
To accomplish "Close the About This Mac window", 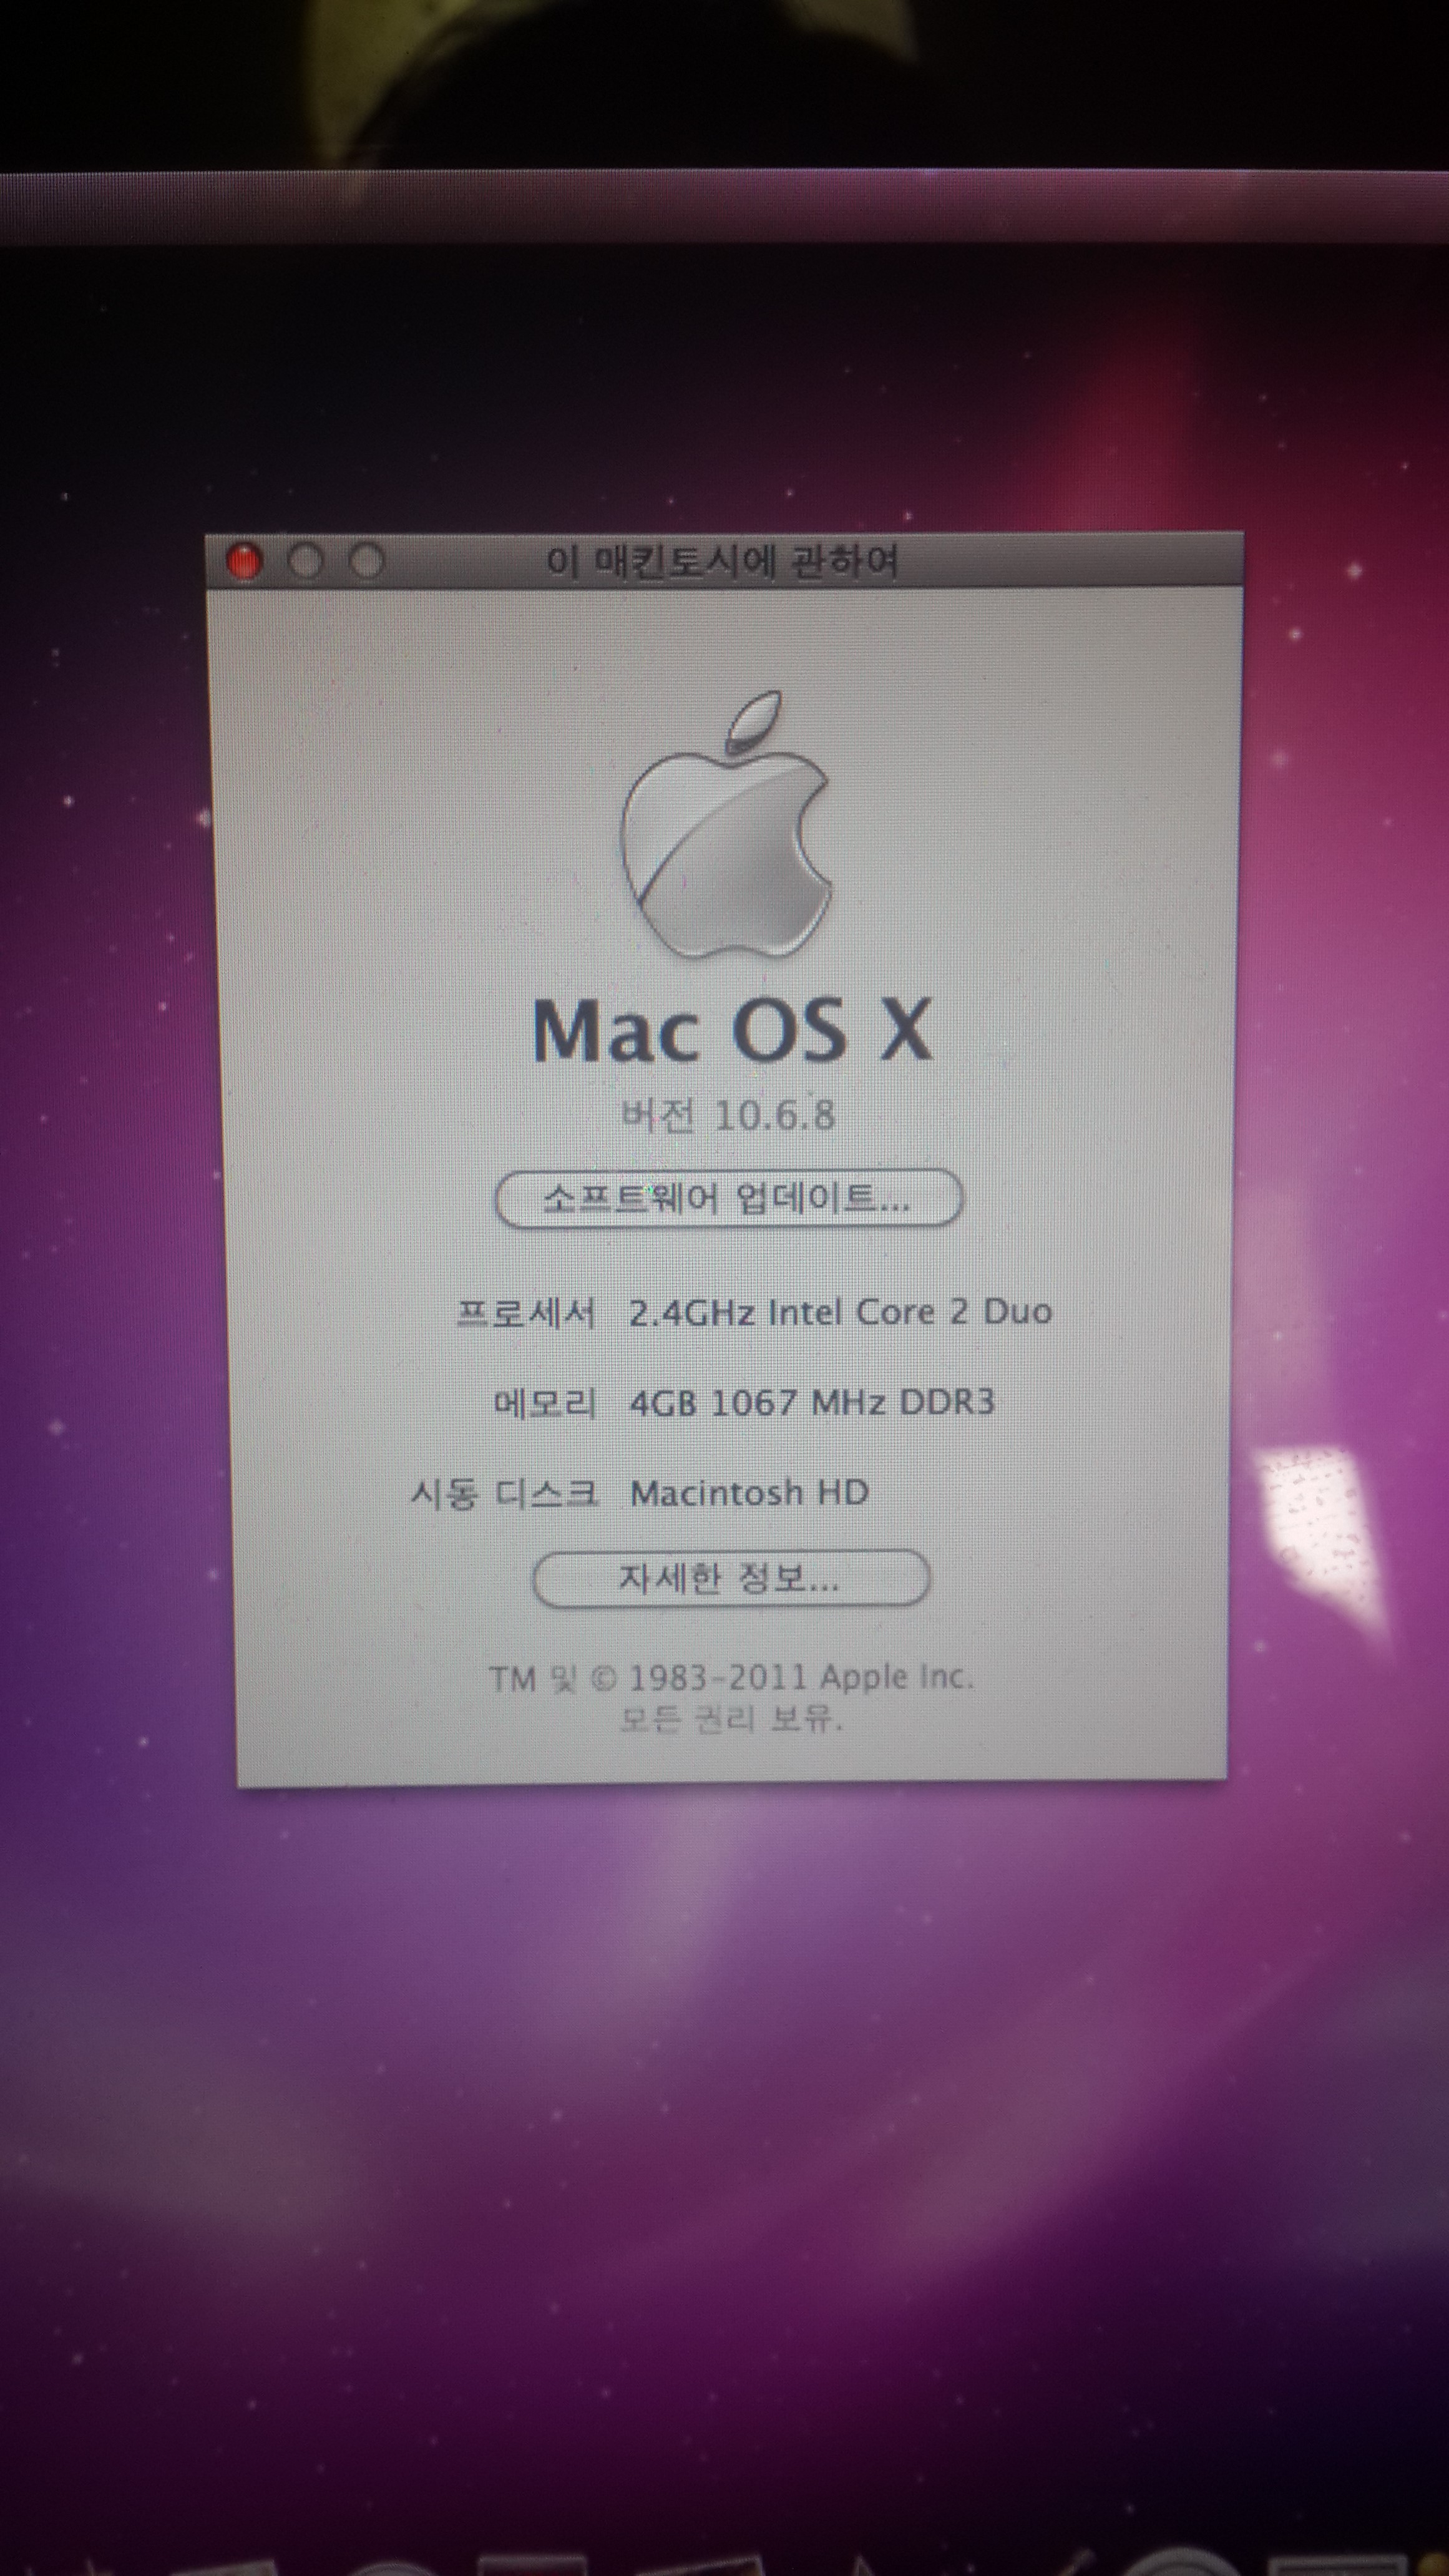I will click(x=244, y=563).
